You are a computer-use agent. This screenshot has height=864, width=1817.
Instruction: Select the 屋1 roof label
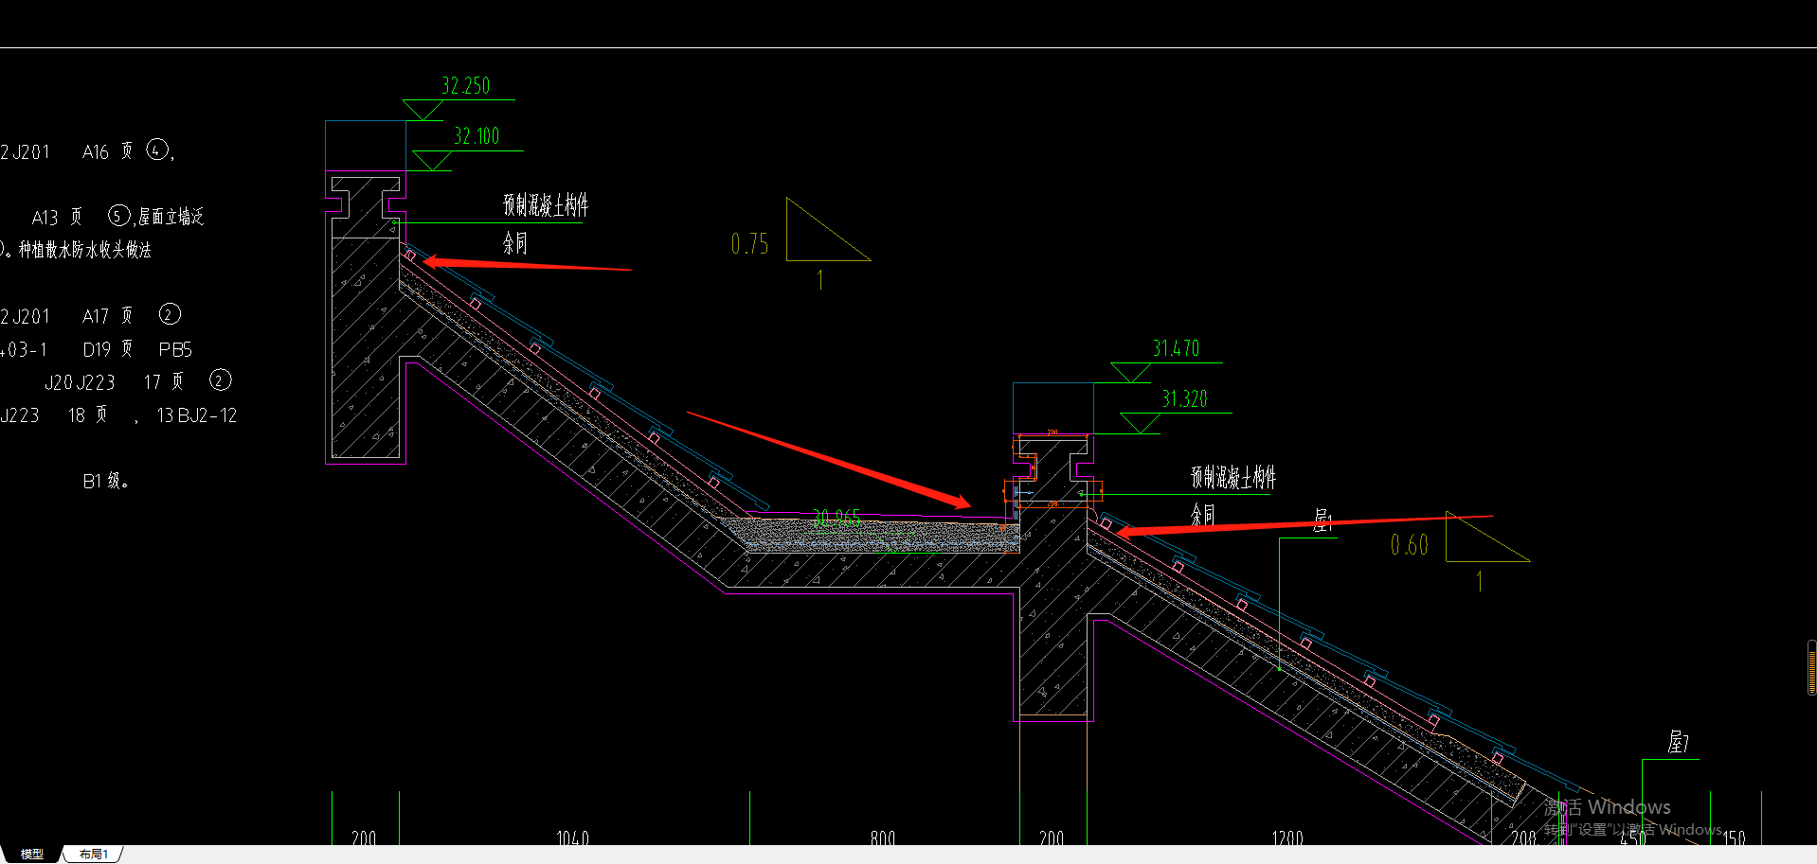coord(1322,520)
